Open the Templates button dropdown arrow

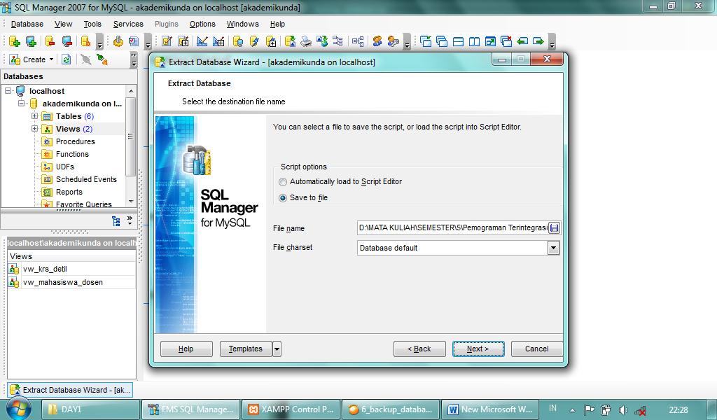tap(277, 349)
